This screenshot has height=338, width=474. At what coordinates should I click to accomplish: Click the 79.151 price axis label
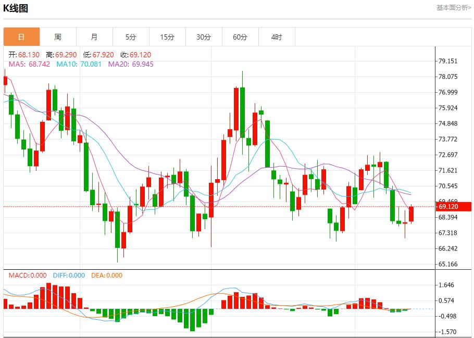click(x=448, y=61)
